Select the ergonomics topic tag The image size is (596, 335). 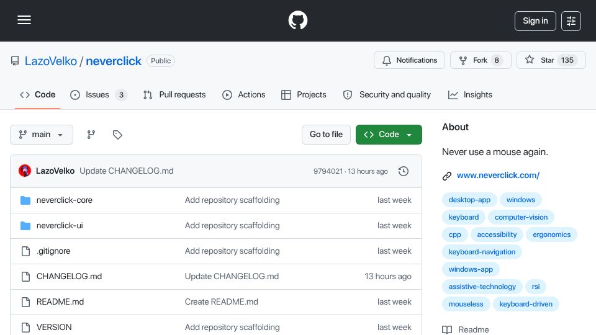[x=551, y=234]
